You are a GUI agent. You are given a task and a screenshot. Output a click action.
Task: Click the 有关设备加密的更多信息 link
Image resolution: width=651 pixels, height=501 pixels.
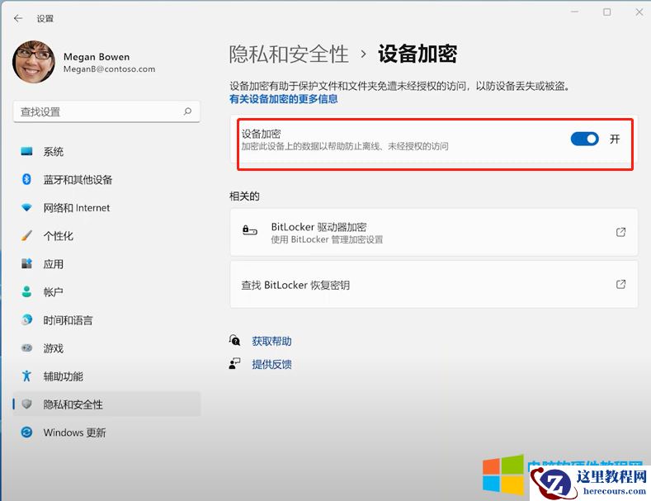tap(284, 99)
